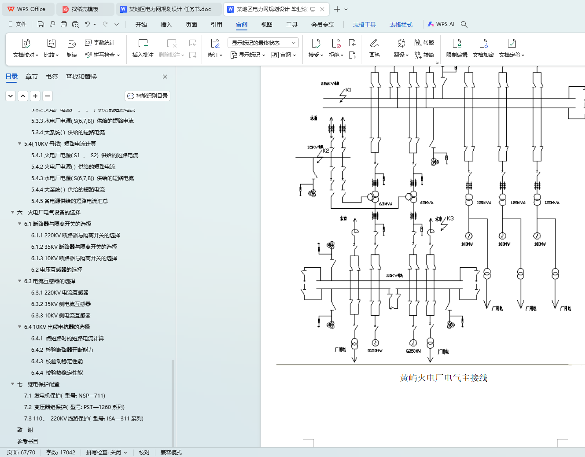This screenshot has height=457, width=585.
Task: Collapse the 5.4(10KV母线) 短路电流计算 section
Action: point(19,144)
